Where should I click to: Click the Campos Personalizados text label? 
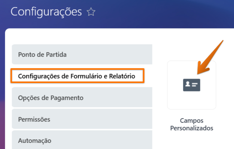(192, 124)
